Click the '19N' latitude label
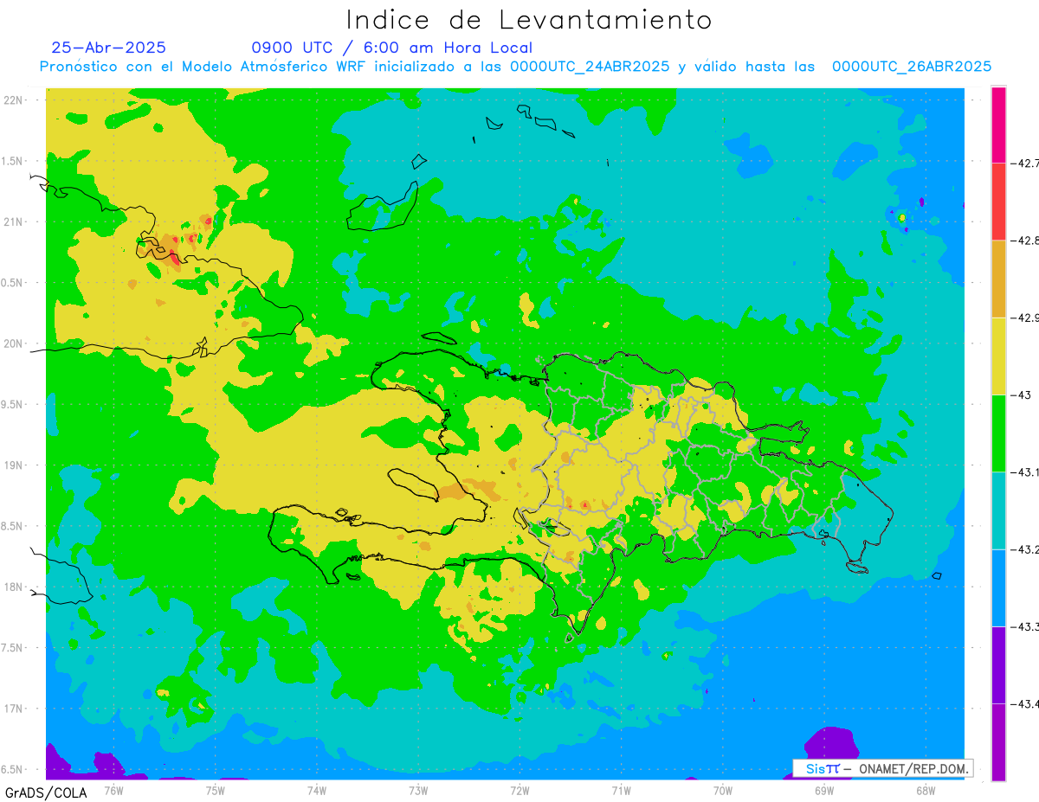The image size is (1039, 802). 14,465
